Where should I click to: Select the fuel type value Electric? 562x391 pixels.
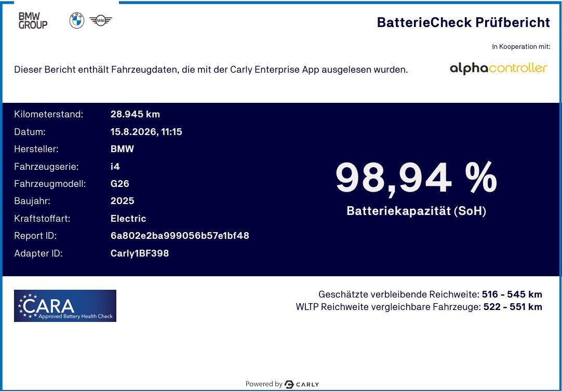pos(128,219)
